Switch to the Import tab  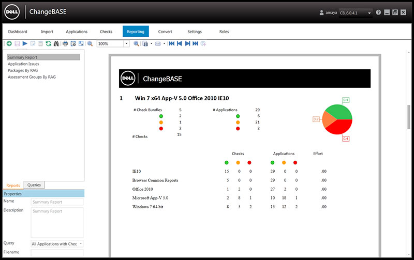pos(47,32)
